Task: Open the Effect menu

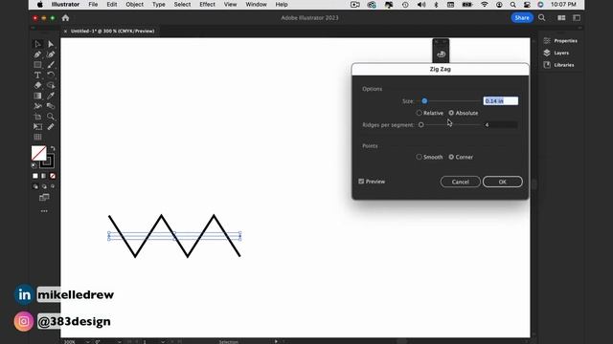Action: [207, 4]
